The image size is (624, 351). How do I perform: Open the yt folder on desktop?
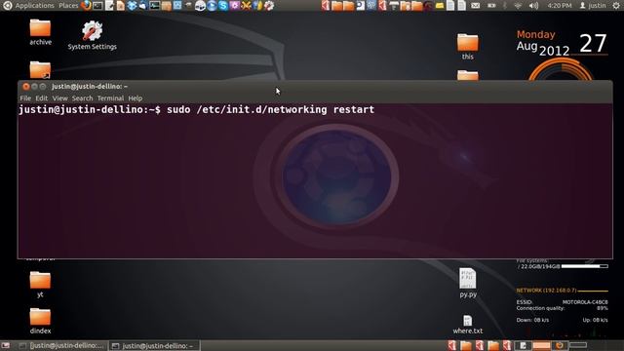click(40, 284)
